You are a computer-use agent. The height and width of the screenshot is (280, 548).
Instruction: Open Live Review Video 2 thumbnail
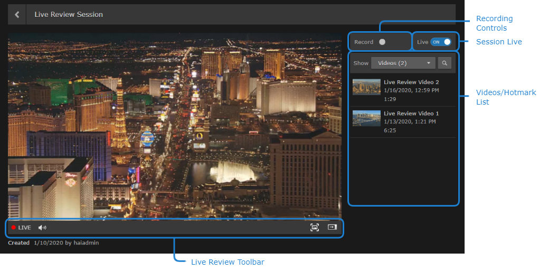[x=366, y=87]
